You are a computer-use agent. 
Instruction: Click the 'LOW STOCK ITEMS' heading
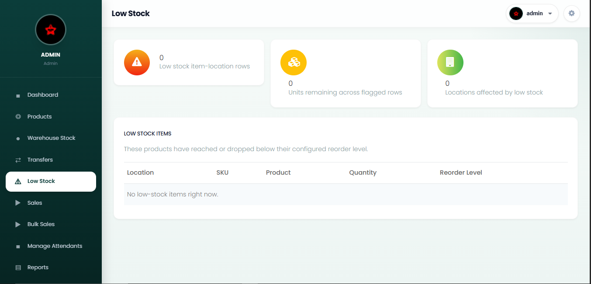(x=148, y=134)
